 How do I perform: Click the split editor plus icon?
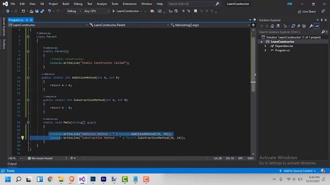click(x=253, y=25)
